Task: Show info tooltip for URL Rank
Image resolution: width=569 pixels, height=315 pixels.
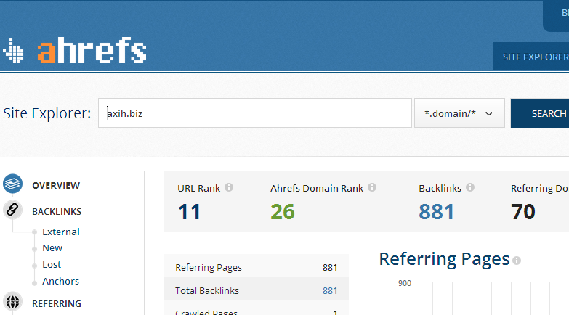Action: (x=229, y=187)
